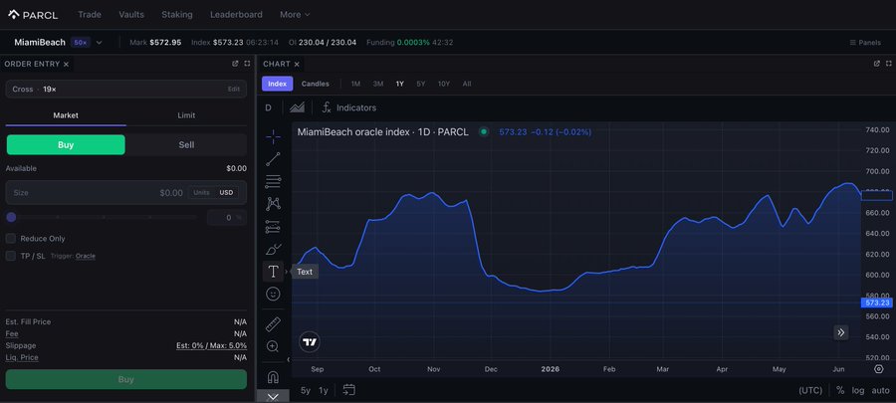Enable the Reduce Only checkbox
This screenshot has width=896, height=403.
point(10,239)
